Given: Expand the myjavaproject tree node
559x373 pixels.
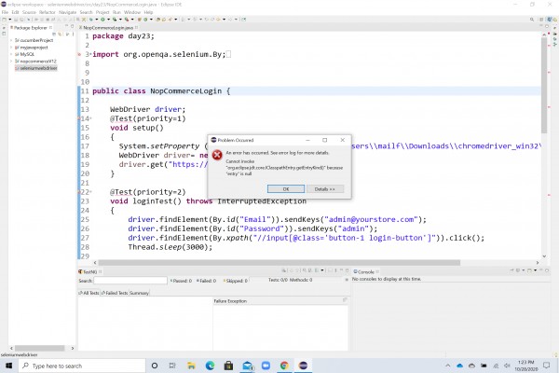Looking at the screenshot, I should tap(11, 48).
